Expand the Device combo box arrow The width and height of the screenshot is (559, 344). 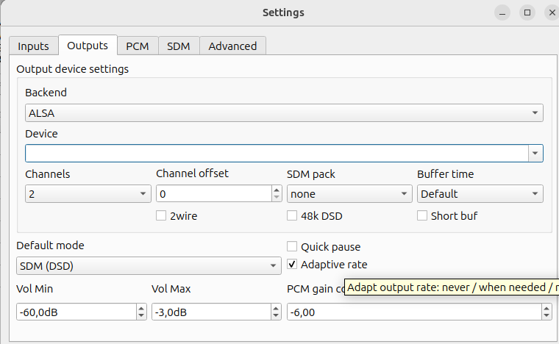tap(535, 153)
